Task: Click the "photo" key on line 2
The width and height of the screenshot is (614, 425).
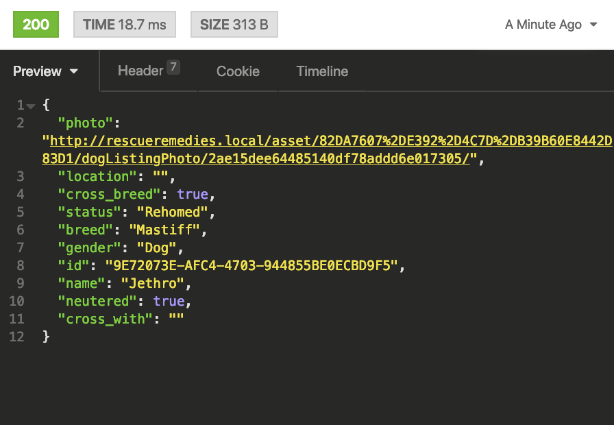Action: (85, 123)
